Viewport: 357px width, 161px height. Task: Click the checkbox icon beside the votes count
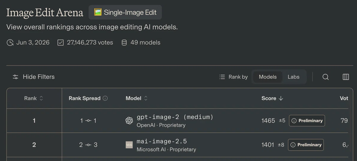pyautogui.click(x=60, y=43)
